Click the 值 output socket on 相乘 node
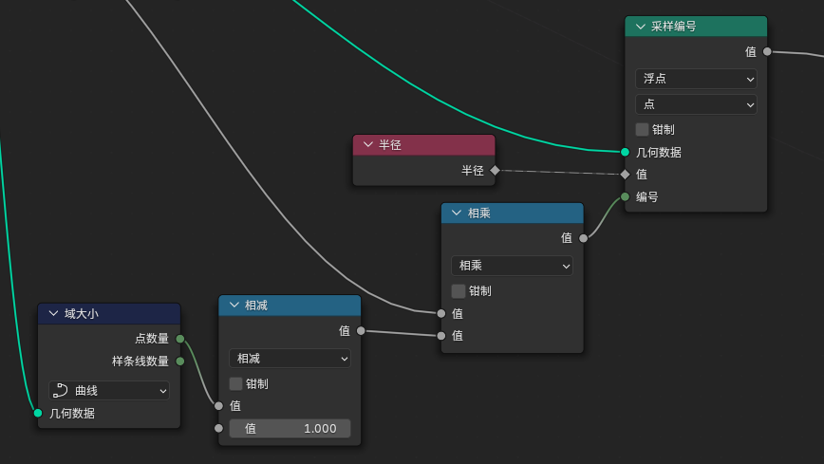The image size is (824, 464). pos(583,238)
